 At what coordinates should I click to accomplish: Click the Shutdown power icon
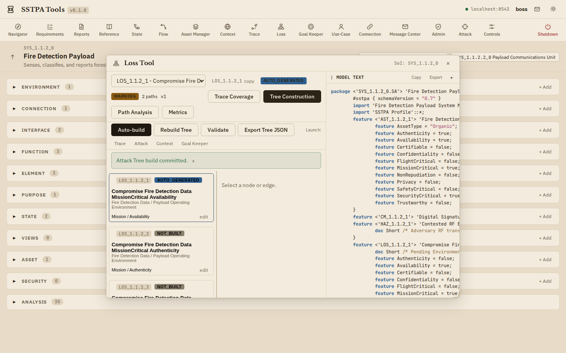tap(548, 27)
